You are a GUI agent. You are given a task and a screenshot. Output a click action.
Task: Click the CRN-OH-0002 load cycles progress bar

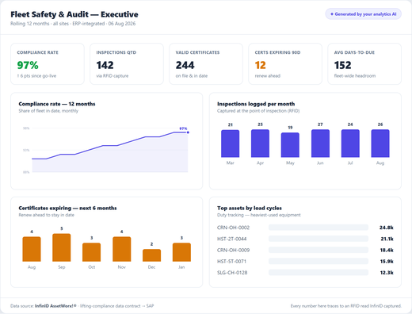[x=319, y=228]
